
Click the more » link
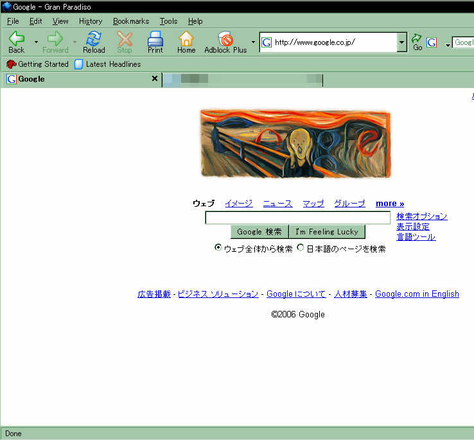(390, 204)
